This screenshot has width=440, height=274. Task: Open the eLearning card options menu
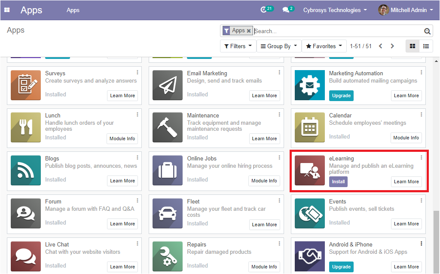coord(421,158)
